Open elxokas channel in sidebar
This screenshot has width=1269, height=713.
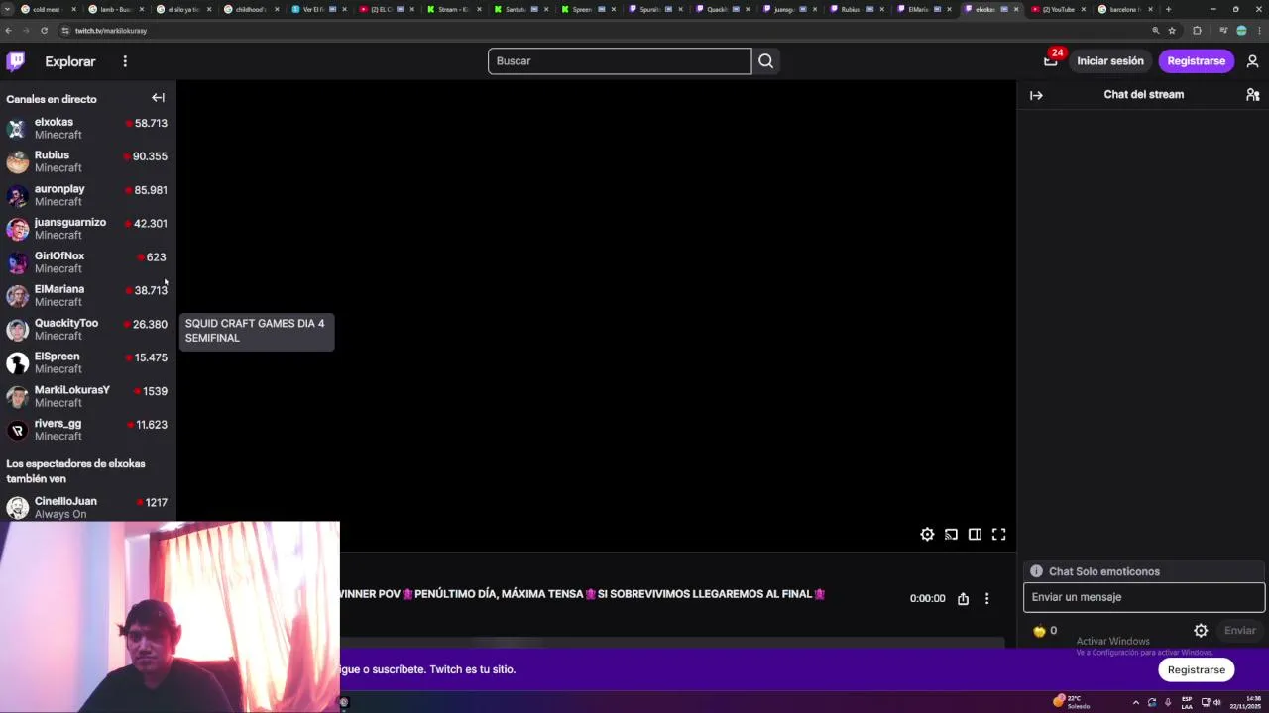point(87,128)
